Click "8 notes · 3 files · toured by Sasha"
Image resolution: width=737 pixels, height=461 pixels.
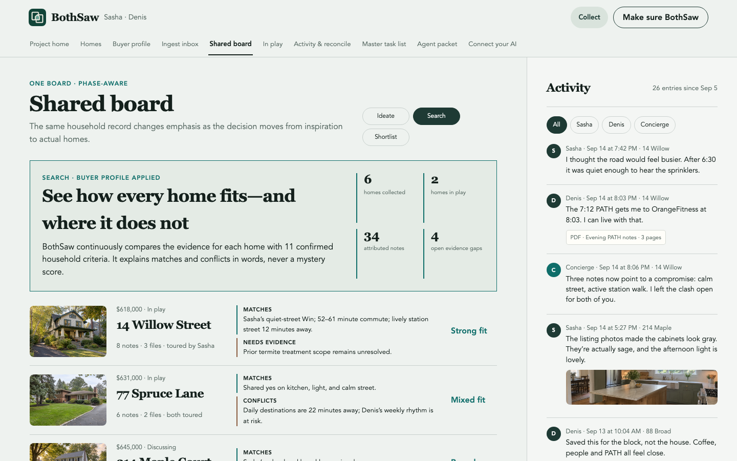click(x=165, y=346)
